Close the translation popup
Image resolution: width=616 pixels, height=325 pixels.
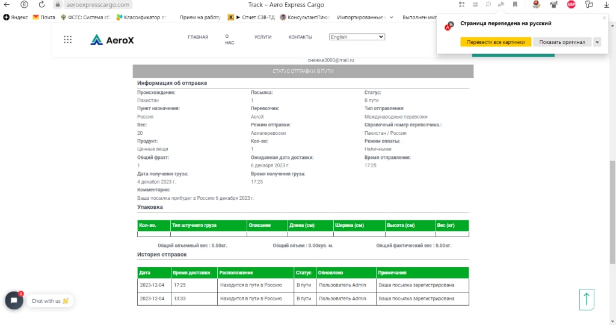point(604,18)
